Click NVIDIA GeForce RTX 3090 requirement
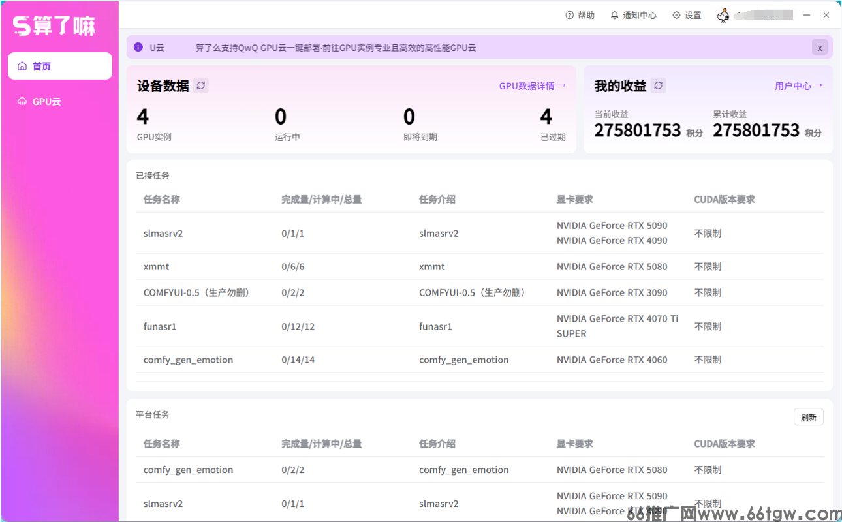The height and width of the screenshot is (522, 842). (x=612, y=292)
